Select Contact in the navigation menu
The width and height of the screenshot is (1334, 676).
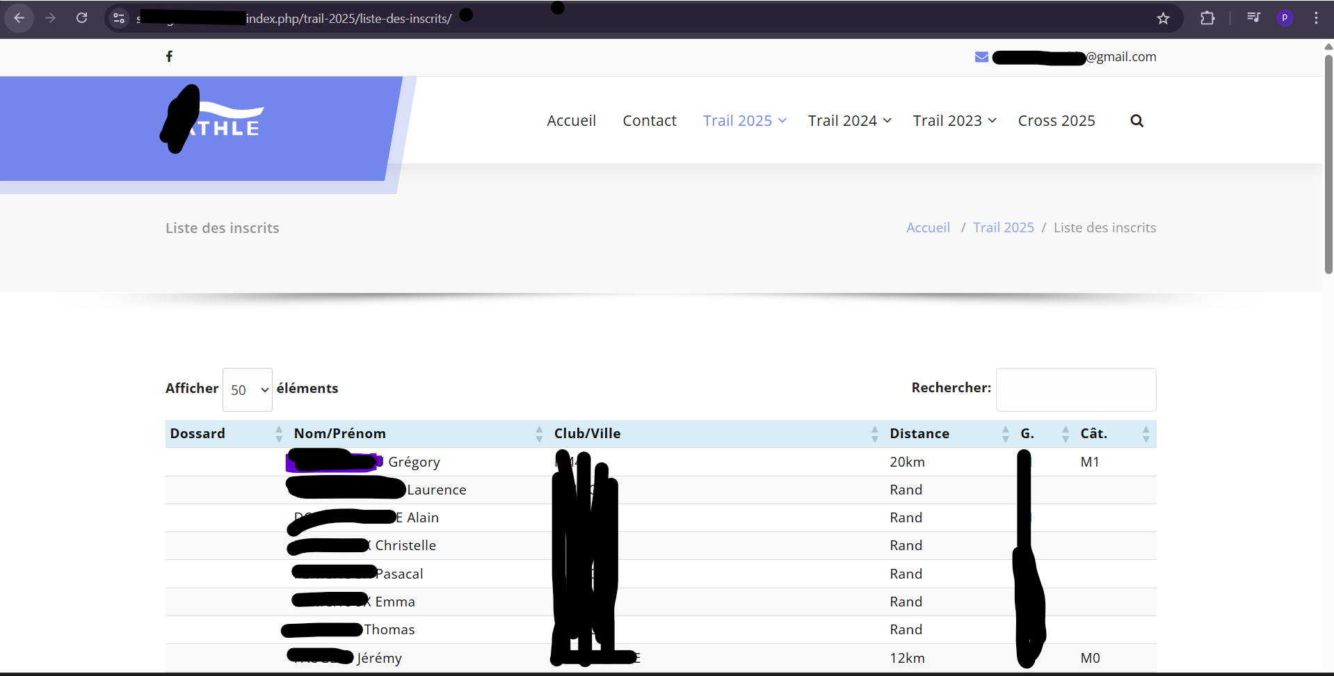[650, 120]
